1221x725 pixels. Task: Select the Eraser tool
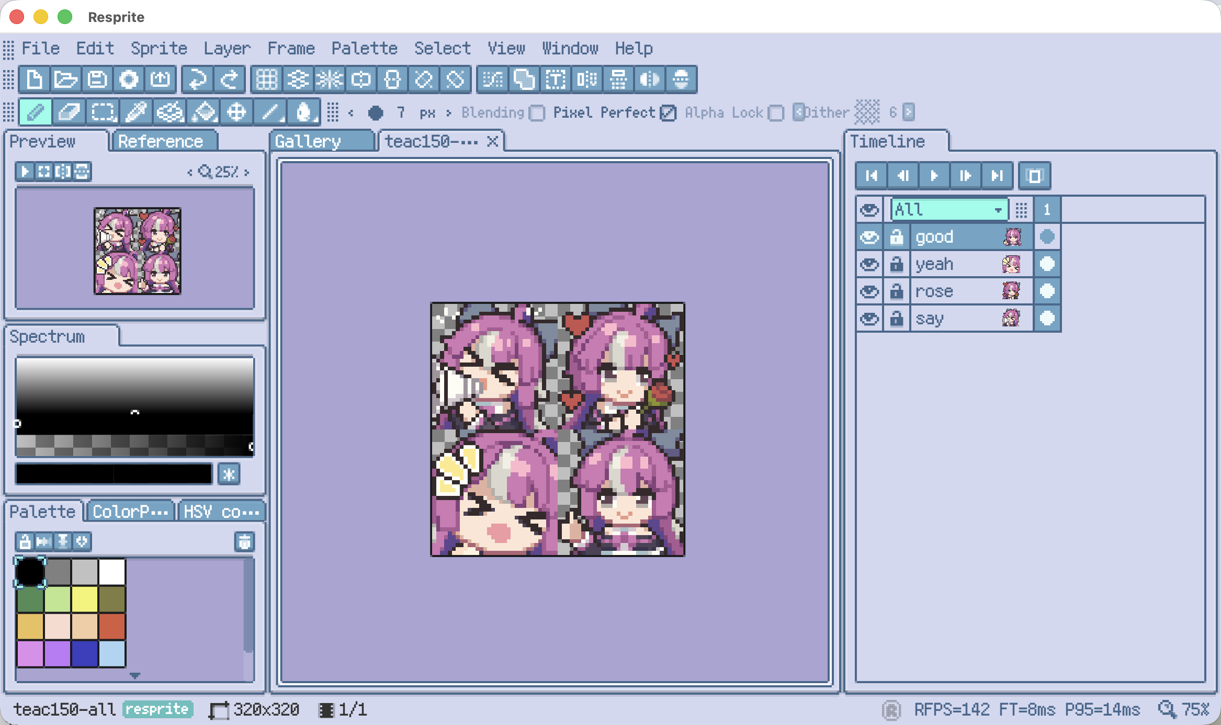point(68,112)
